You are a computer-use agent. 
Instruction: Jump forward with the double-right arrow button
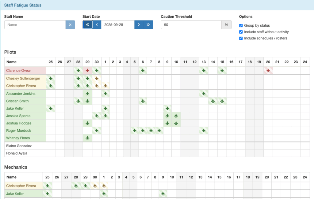(148, 25)
